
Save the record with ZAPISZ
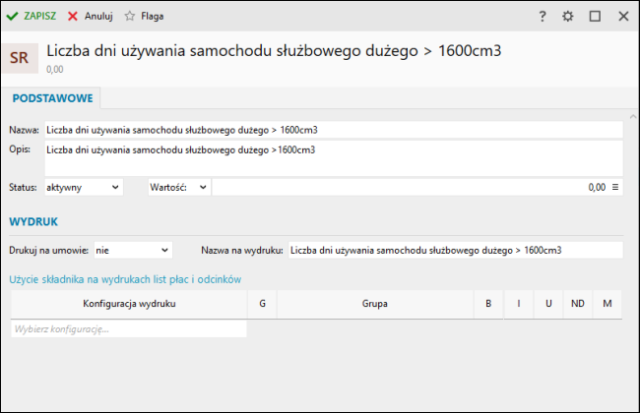click(32, 17)
